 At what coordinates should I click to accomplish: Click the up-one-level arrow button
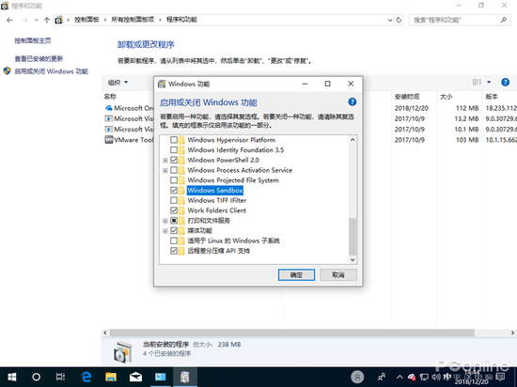(47, 20)
